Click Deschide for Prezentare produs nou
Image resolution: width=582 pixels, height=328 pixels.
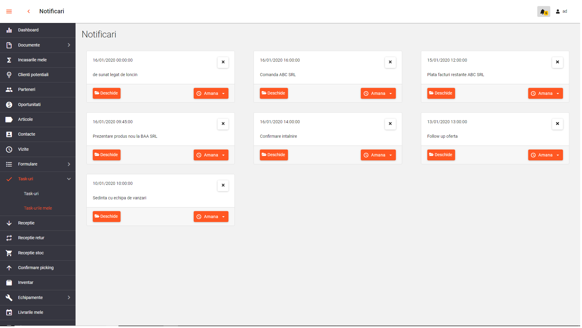pos(107,155)
